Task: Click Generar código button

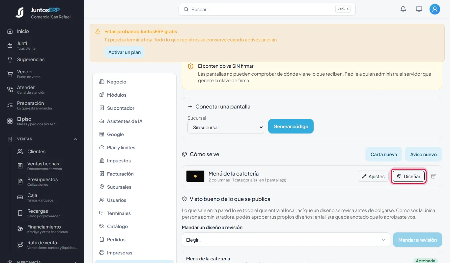Action: pos(291,127)
